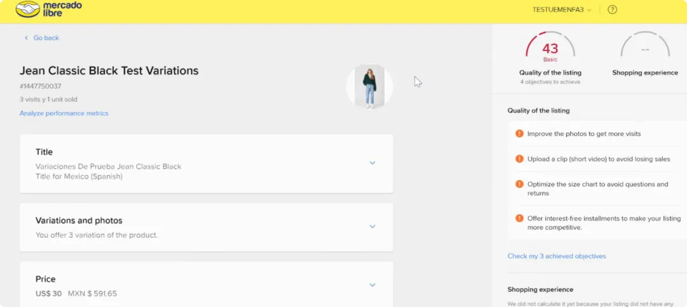
Task: Open the help question mark icon
Action: pos(613,10)
